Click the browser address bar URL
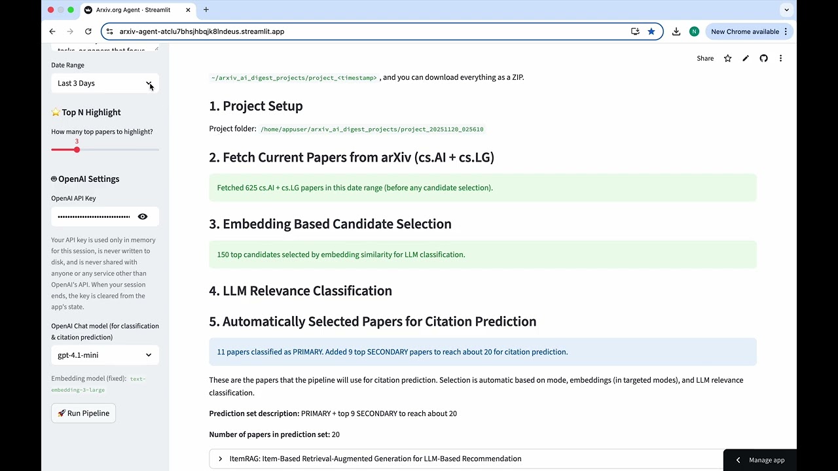 click(202, 31)
